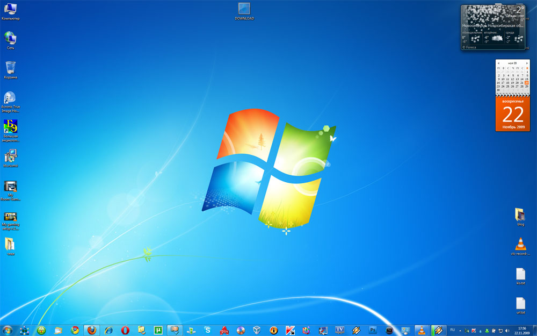Launch Google Chrome from the taskbar

[75, 330]
